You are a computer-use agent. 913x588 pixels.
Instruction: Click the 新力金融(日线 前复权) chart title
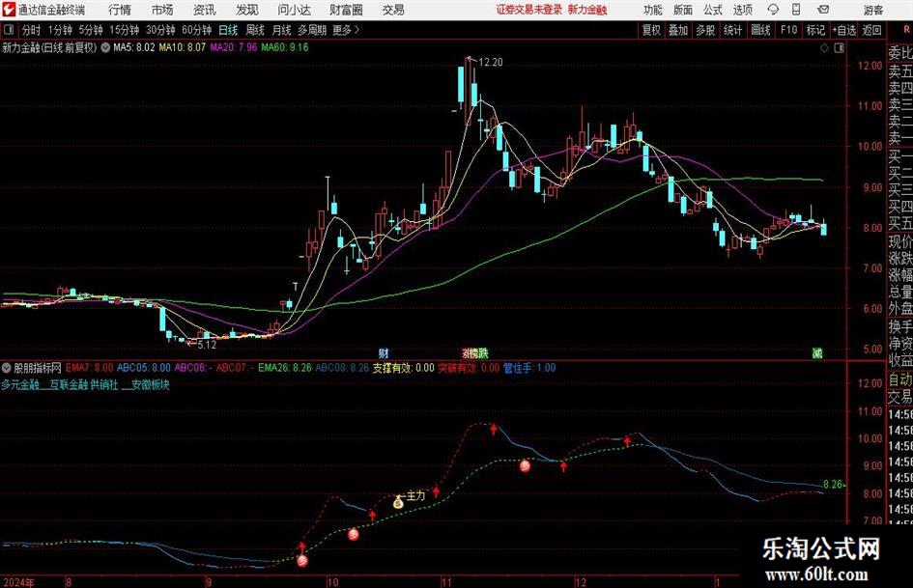pos(49,47)
